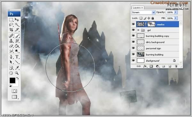Image resolution: width=192 pixels, height=117 pixels.
Task: Select the personnel sign layer
Action: 157,48
